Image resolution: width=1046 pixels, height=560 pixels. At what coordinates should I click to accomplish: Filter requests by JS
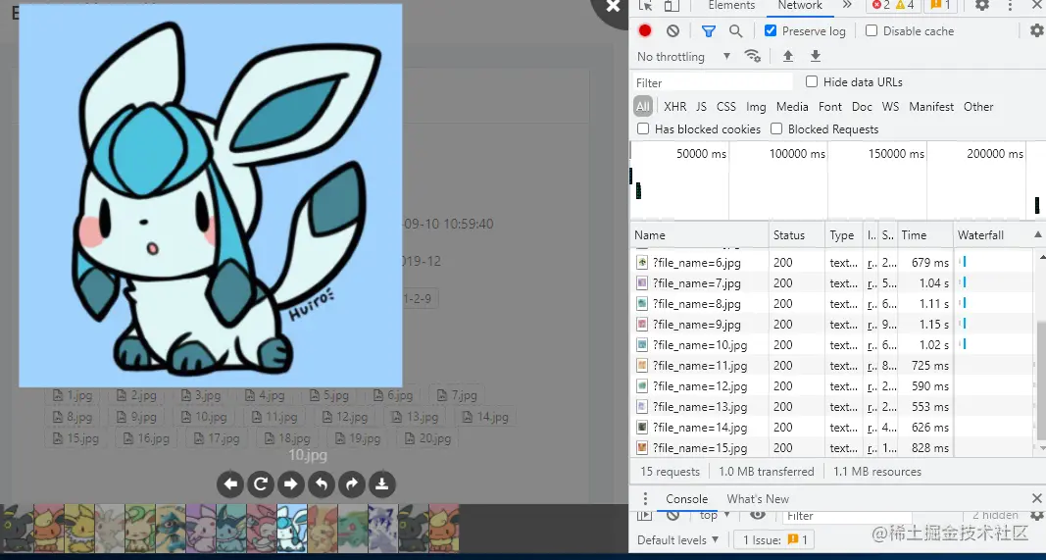(701, 106)
